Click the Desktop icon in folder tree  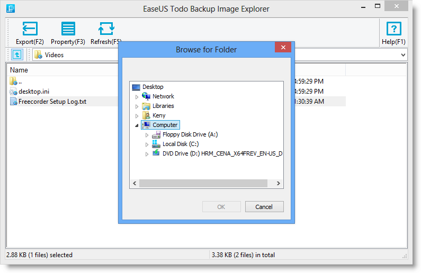coord(136,87)
